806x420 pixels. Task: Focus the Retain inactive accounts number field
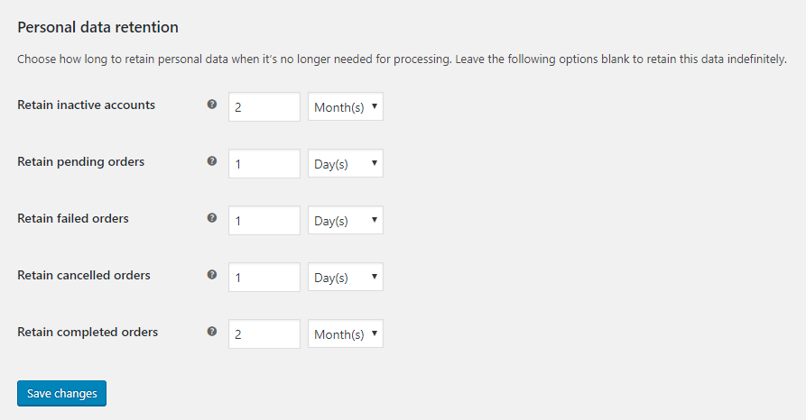264,106
